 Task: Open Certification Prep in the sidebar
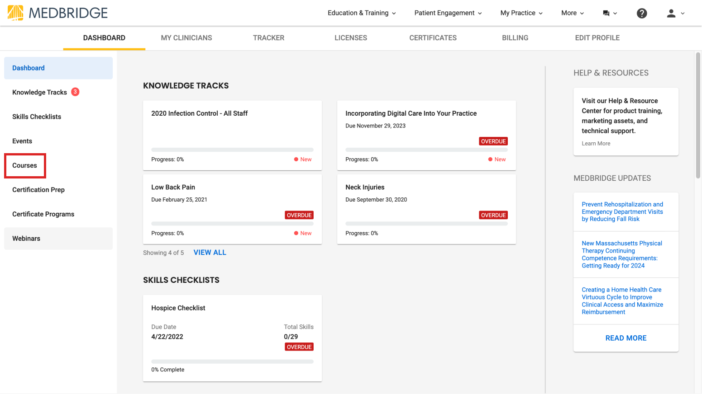click(x=58, y=190)
